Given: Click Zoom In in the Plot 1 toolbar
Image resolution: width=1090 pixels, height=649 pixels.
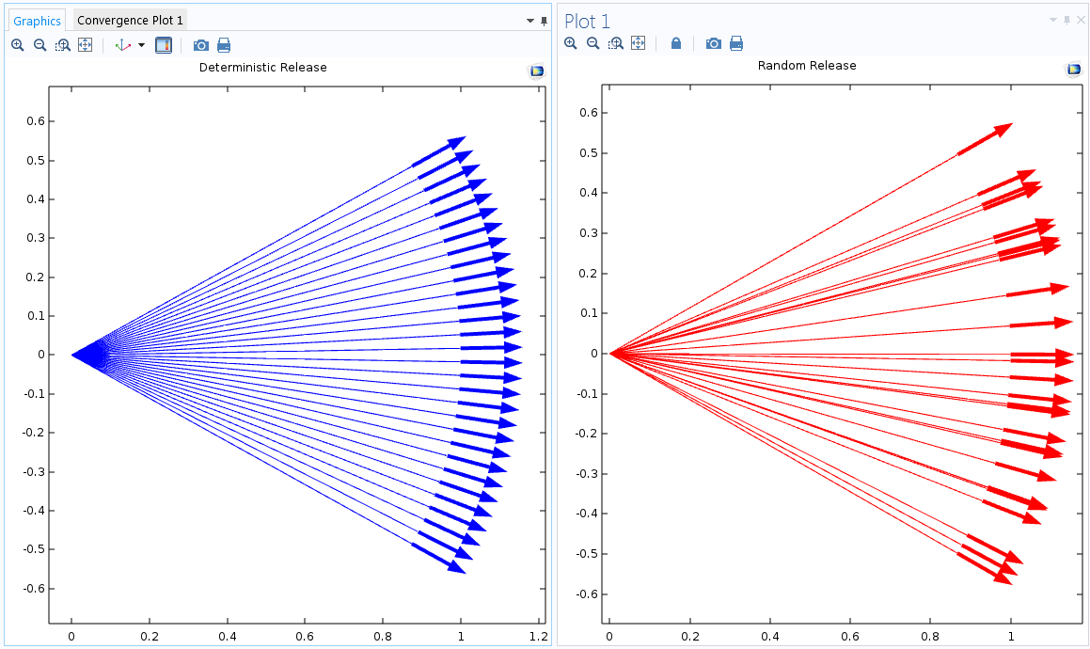Looking at the screenshot, I should (x=570, y=43).
